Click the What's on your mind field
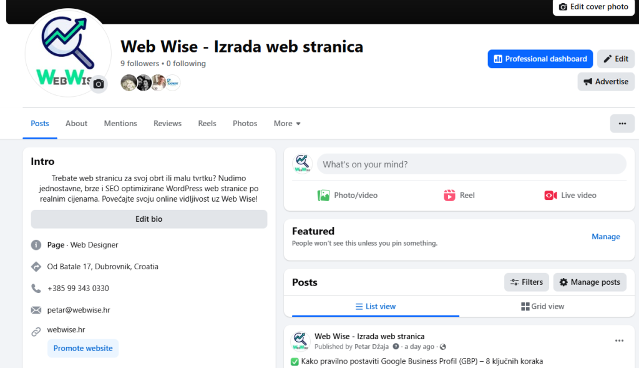Viewport: 639px width, 368px height. (x=472, y=164)
